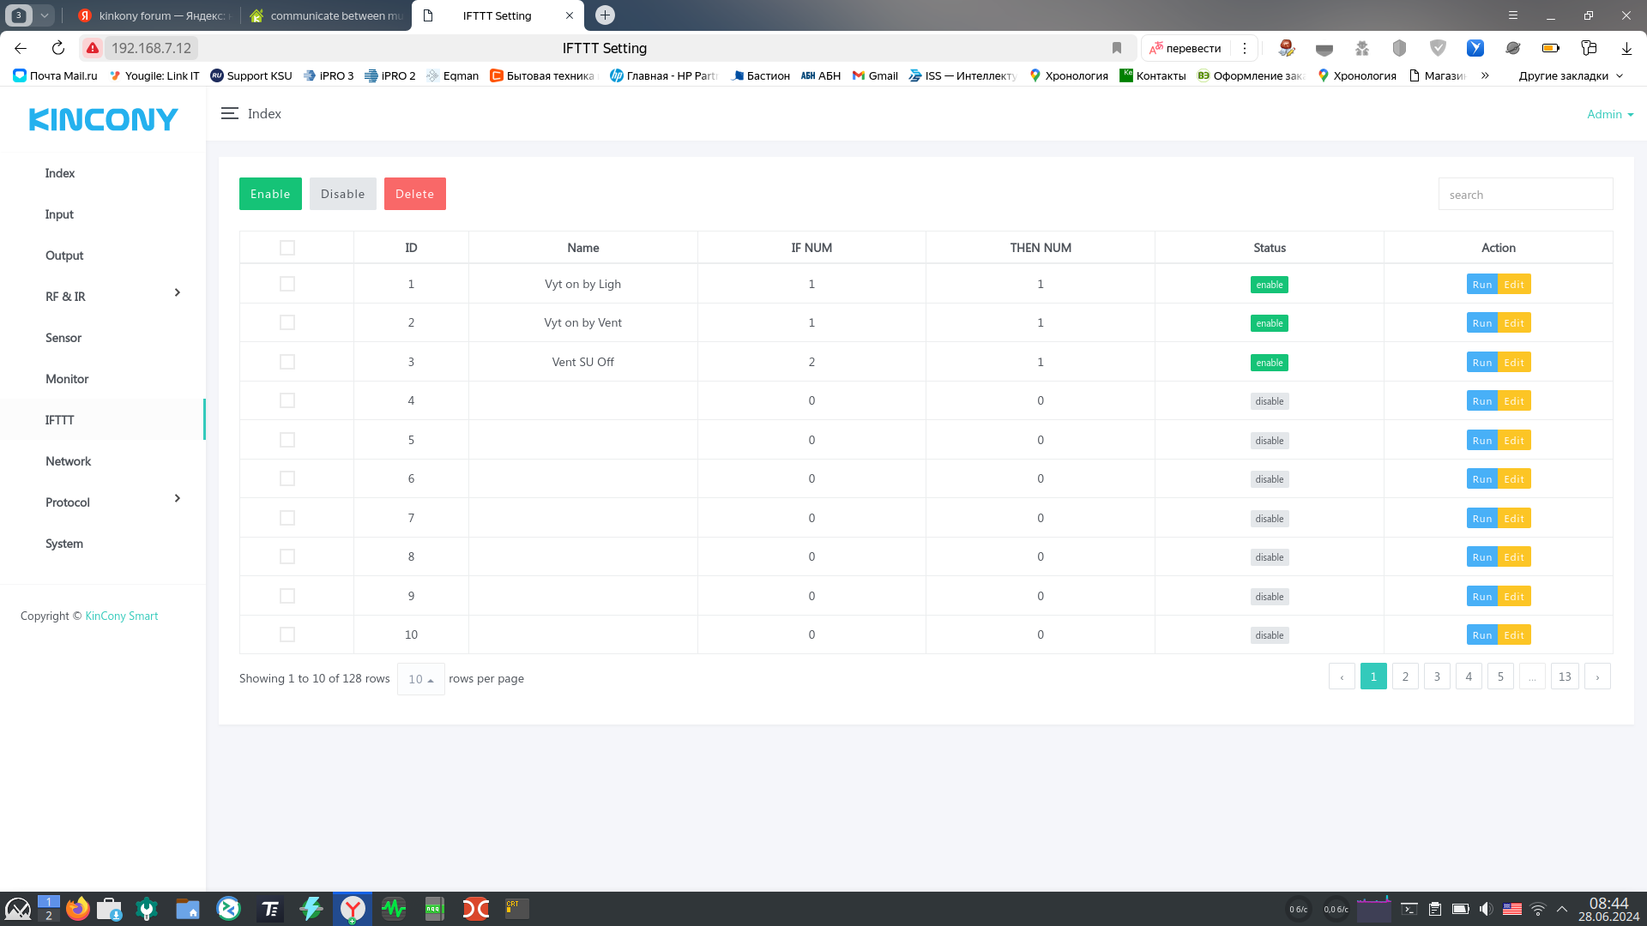Click inside the search input field
The height and width of the screenshot is (926, 1647).
coord(1524,195)
